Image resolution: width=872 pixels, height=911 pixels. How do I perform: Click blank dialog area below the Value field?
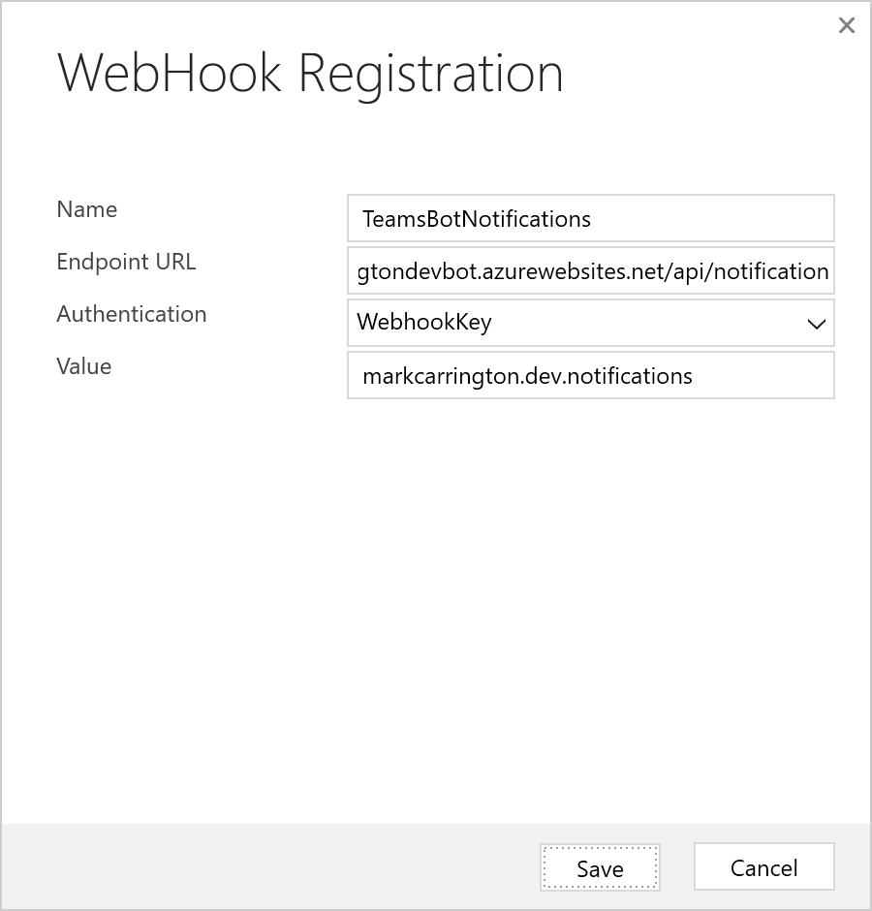[591, 581]
